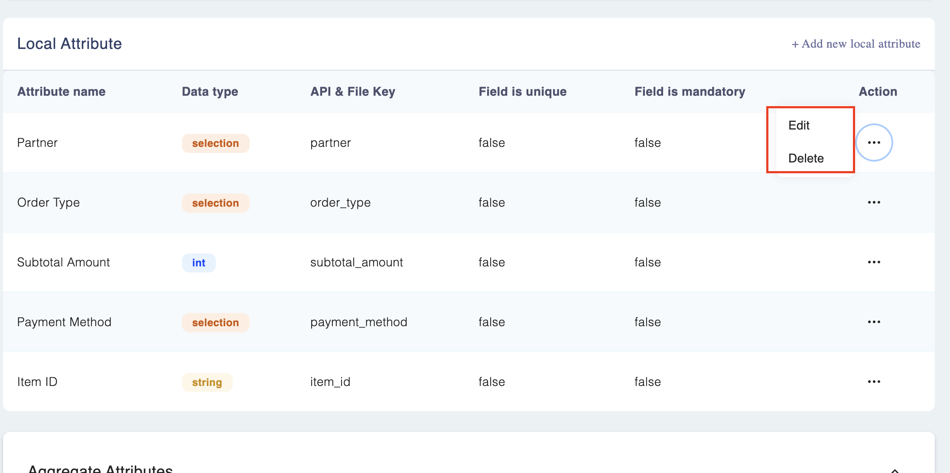Click the string badge for Item ID
950x473 pixels.
point(207,382)
